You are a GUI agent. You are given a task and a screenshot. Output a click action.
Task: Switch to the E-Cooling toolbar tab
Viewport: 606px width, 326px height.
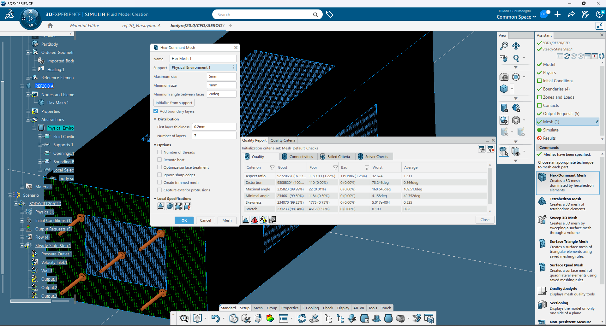coord(311,308)
